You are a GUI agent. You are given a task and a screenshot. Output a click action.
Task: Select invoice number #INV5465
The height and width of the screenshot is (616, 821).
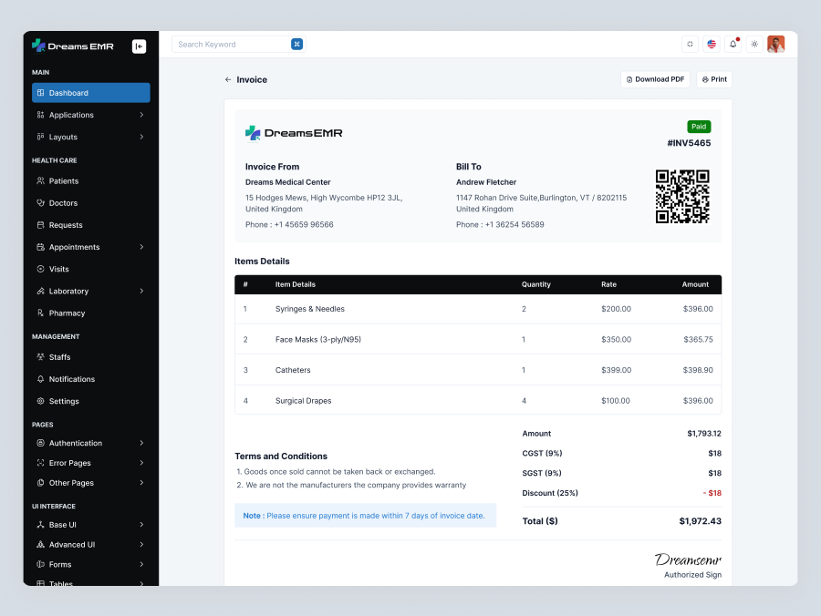click(689, 143)
